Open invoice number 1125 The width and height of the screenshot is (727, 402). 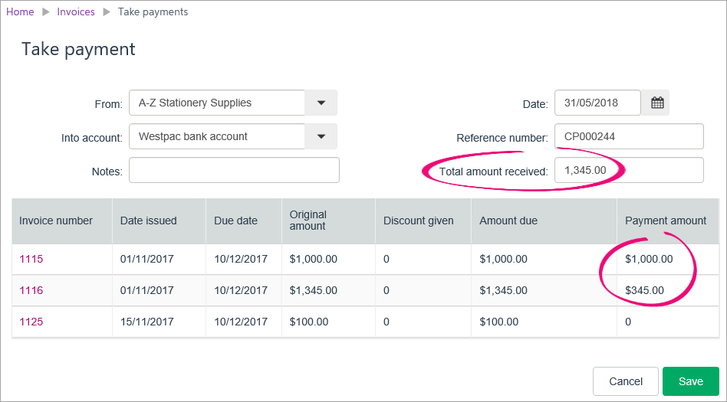31,322
